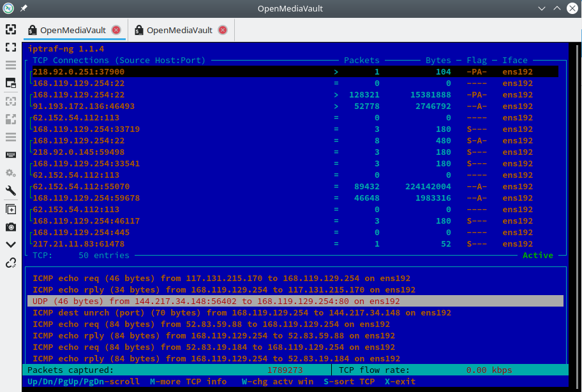Open the scaling options menu icon
Viewport: 582px width, 392px height.
click(11, 137)
